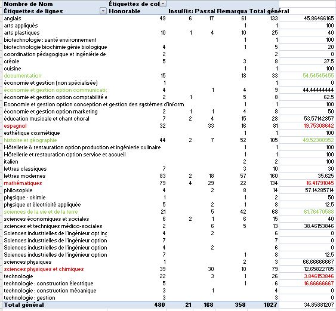Select percentage cell 35.625
Screen dimensions: 336x311
[326, 176]
